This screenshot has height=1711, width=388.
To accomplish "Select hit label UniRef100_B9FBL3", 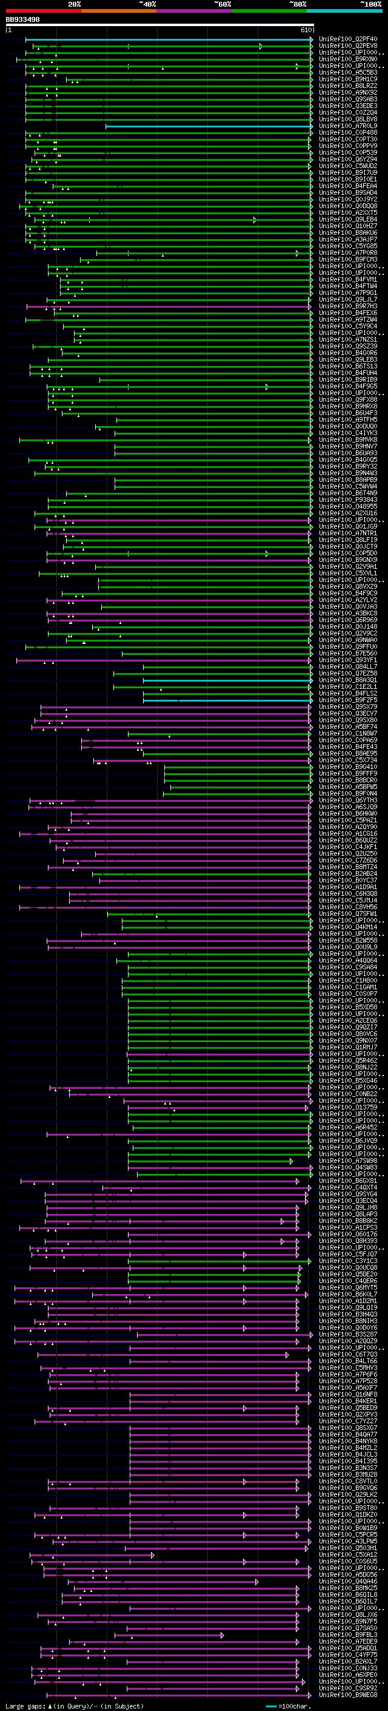I will click(x=348, y=1635).
